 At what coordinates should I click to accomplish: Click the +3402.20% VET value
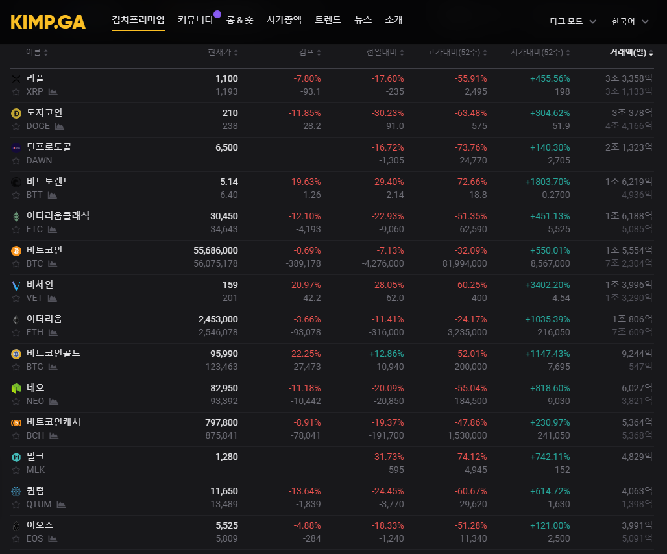click(548, 285)
